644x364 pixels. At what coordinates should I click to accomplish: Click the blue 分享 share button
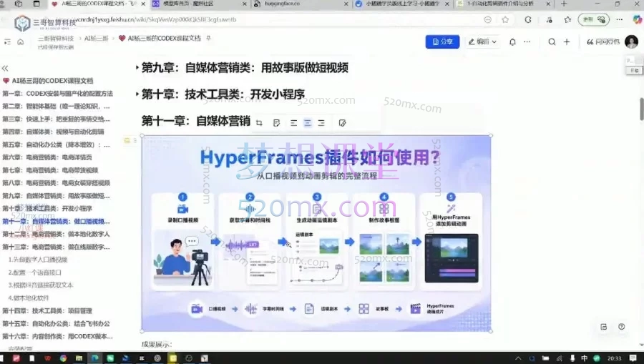coord(442,41)
